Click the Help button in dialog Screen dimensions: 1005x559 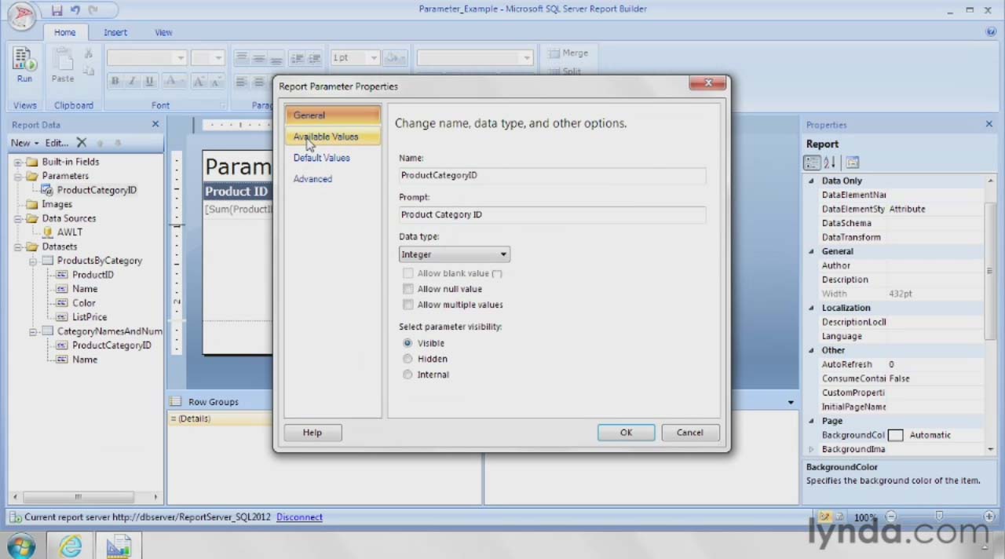pyautogui.click(x=312, y=433)
